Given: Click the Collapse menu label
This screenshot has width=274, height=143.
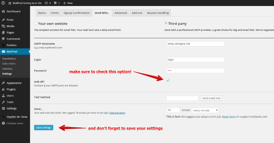Looking at the screenshot, I should 15,123.
